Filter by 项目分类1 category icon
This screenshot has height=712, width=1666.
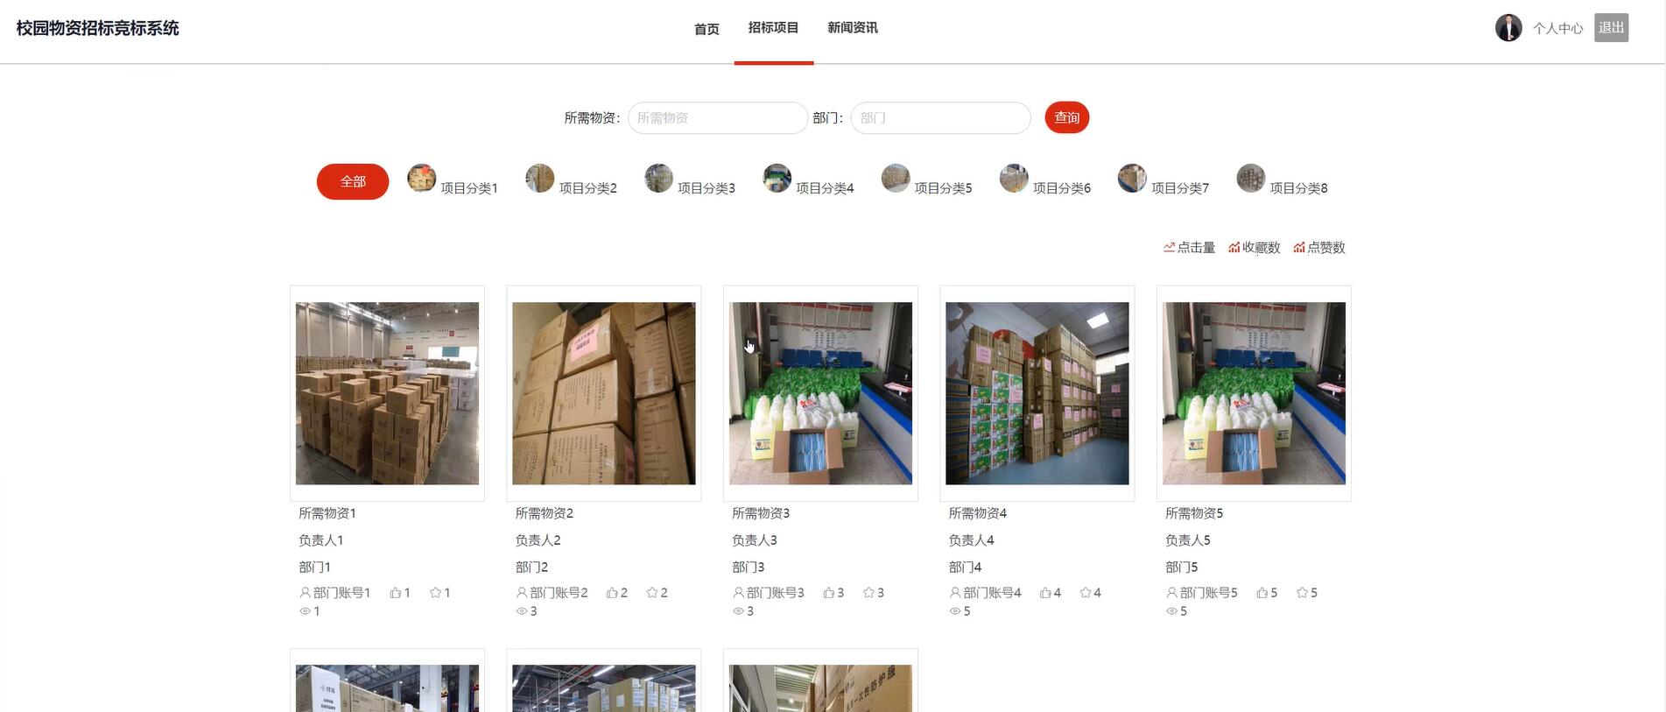click(422, 179)
